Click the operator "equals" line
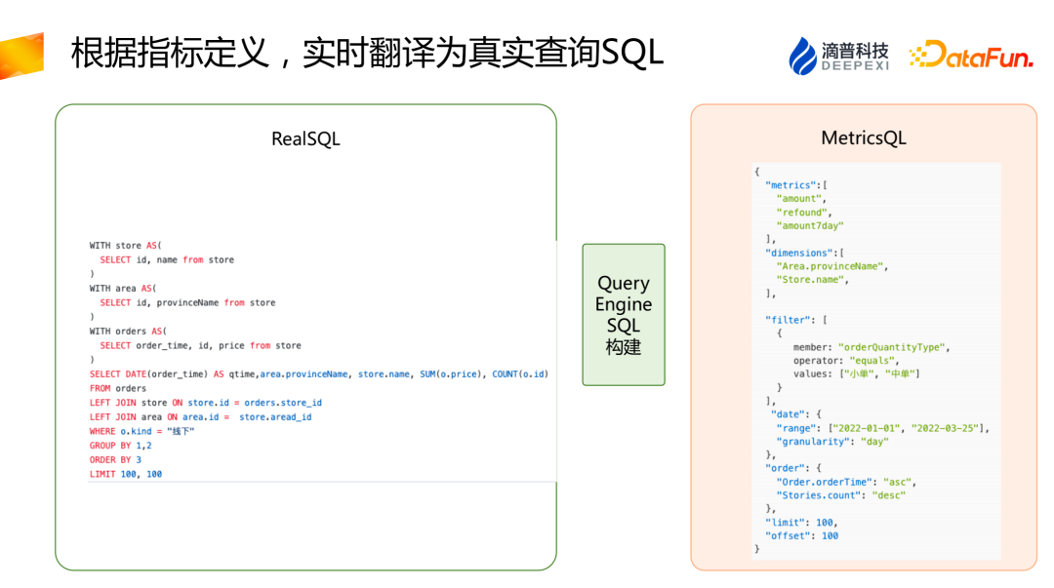 pos(846,361)
